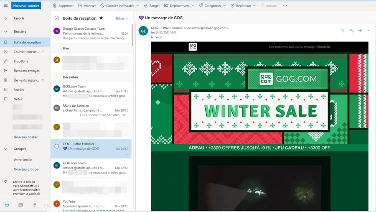The width and height of the screenshot is (376, 212).
Task: Open more actions ellipsis in message header
Action: coord(368,31)
